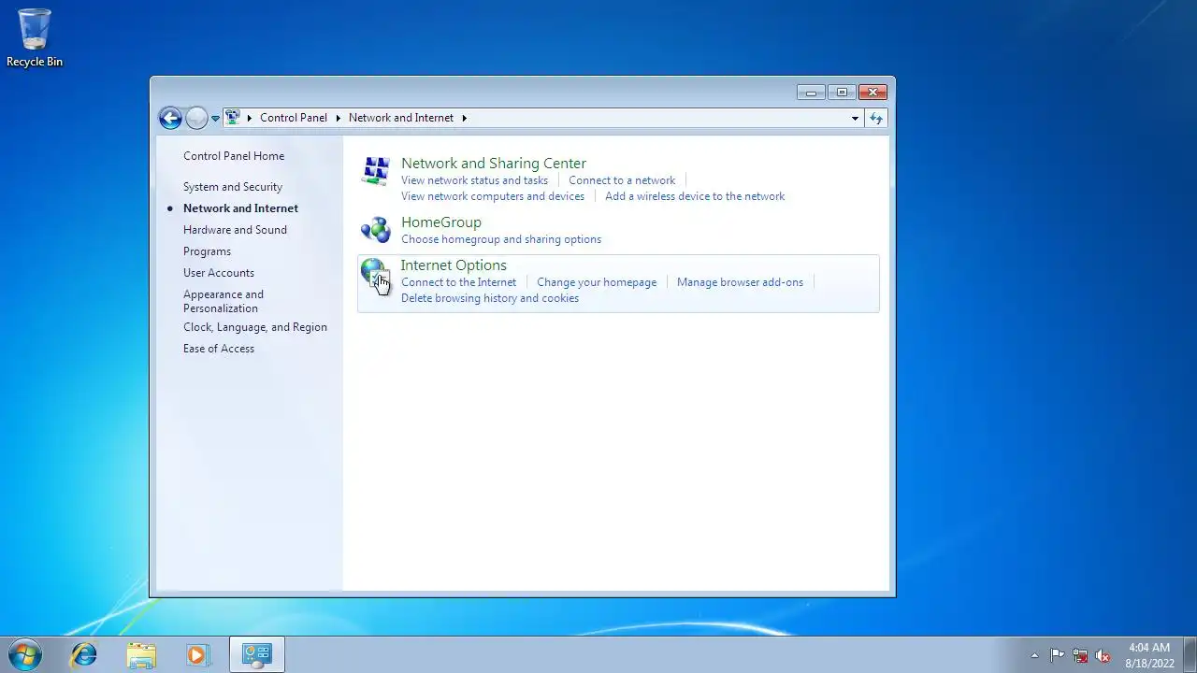Image resolution: width=1197 pixels, height=673 pixels.
Task: Open the Internet Options heading link
Action: point(454,265)
